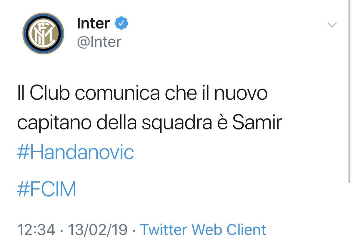The height and width of the screenshot is (250, 353).
Task: Click the @Inter handle
Action: (x=99, y=42)
